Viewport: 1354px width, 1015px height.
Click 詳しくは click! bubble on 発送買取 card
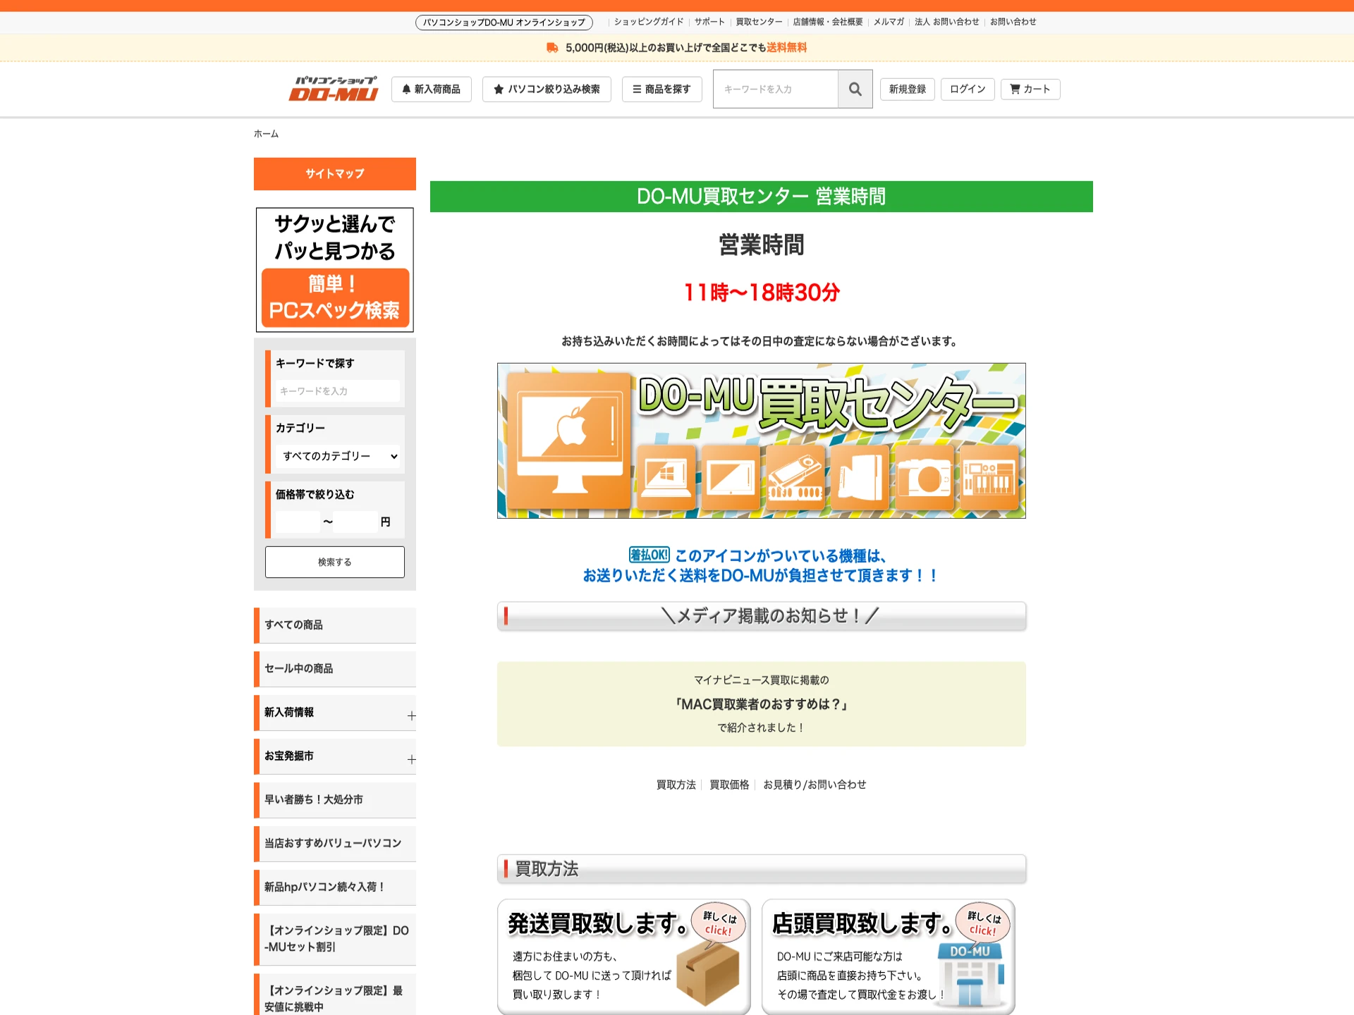pos(719,923)
